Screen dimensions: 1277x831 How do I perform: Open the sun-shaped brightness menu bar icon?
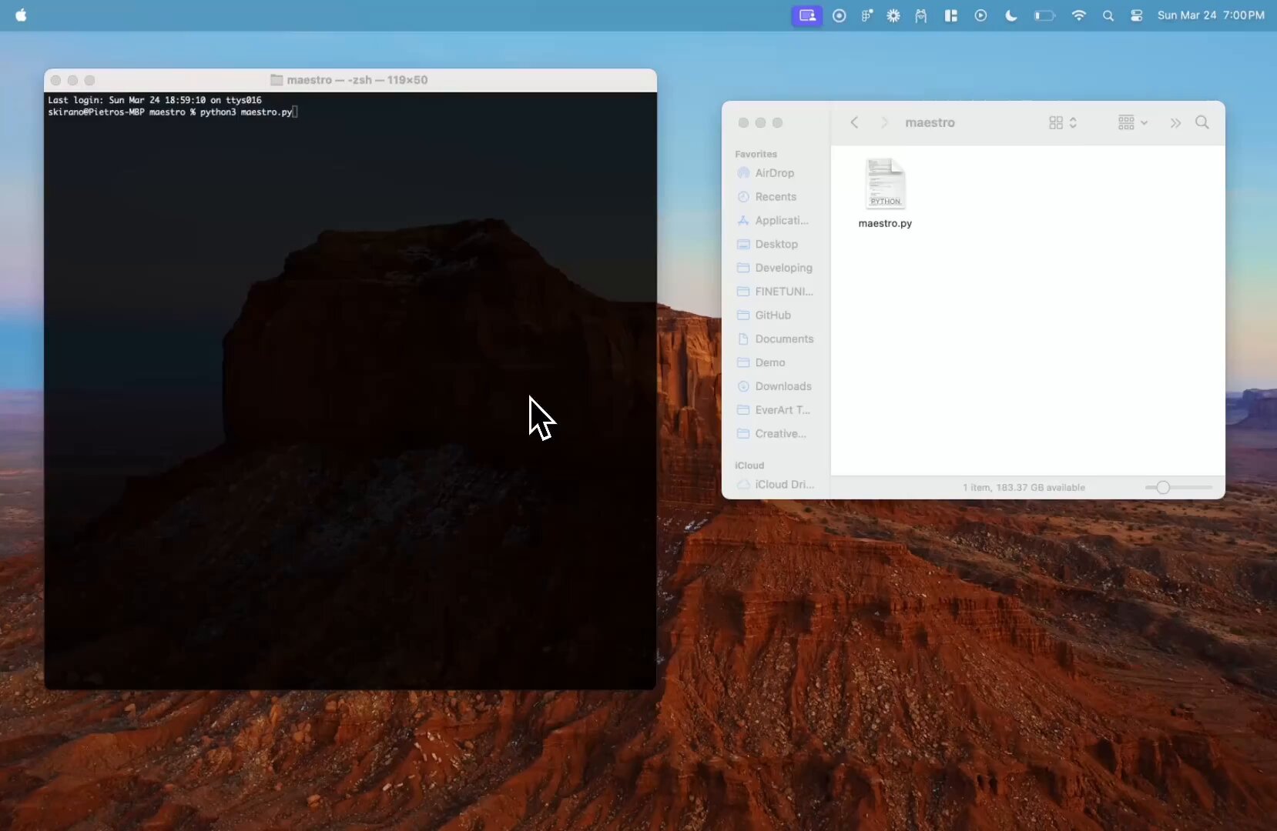point(893,15)
